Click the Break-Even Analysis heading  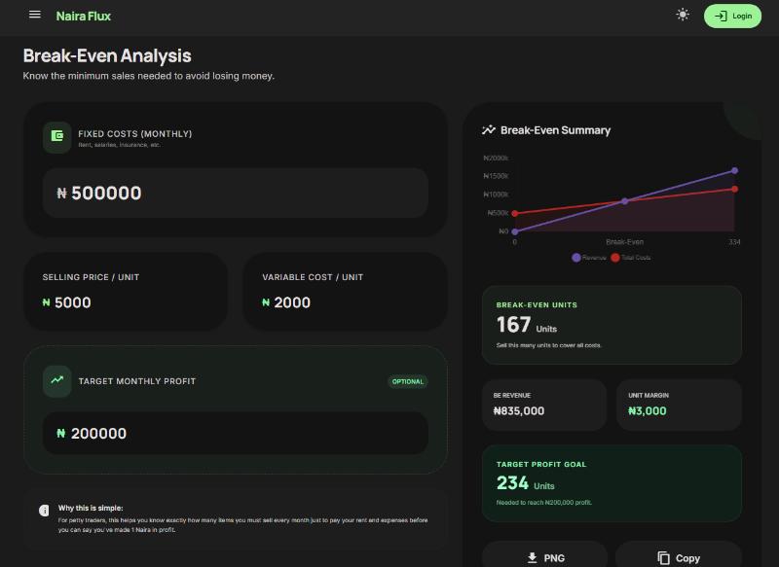(107, 55)
